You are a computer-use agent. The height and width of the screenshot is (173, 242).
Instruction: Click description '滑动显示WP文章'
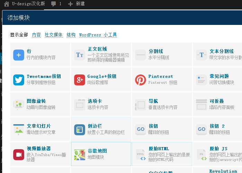pyautogui.click(x=41, y=132)
